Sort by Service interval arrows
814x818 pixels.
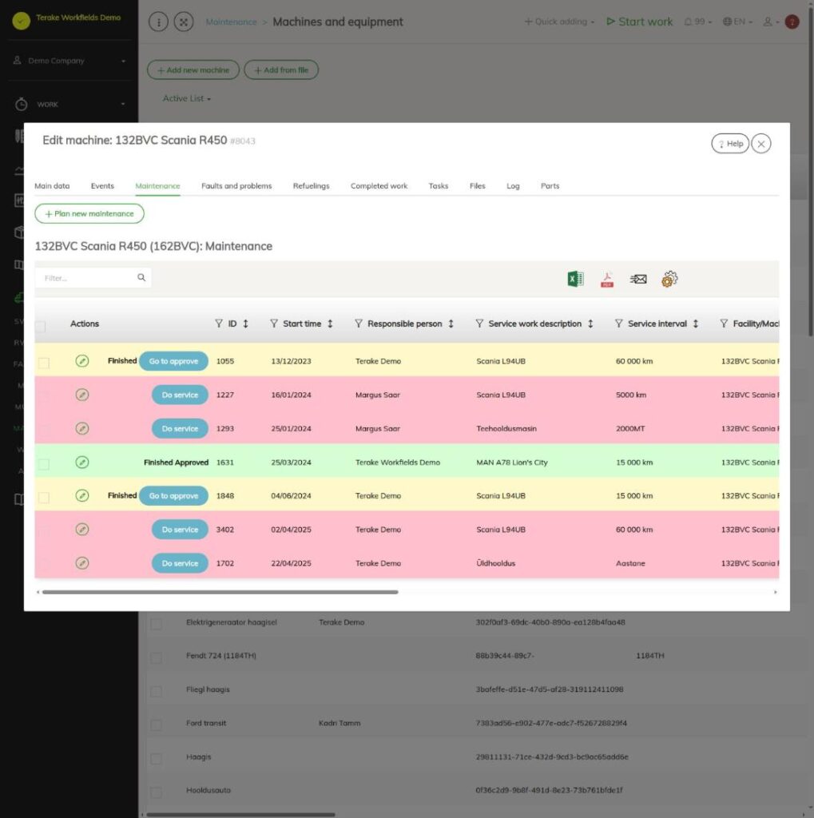point(696,324)
